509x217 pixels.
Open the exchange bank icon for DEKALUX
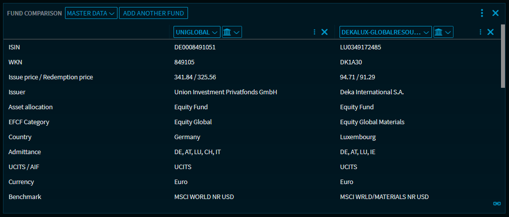[443, 32]
